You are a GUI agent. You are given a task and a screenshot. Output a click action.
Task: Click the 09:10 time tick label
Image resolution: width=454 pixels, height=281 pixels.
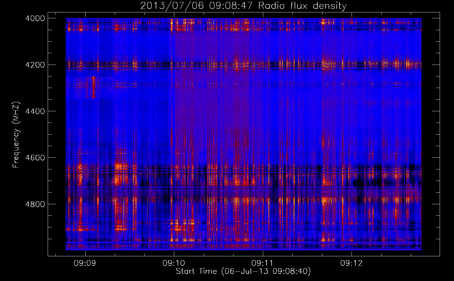(174, 263)
